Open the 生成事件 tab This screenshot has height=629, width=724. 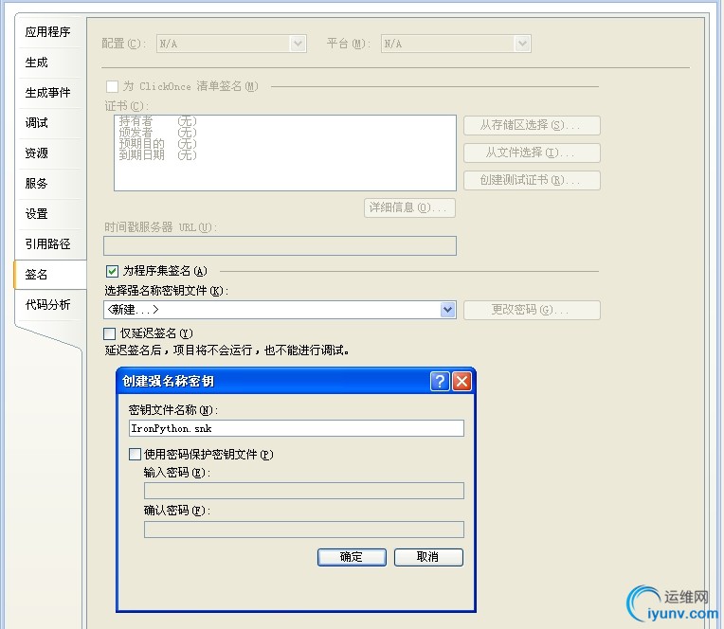pyautogui.click(x=48, y=92)
